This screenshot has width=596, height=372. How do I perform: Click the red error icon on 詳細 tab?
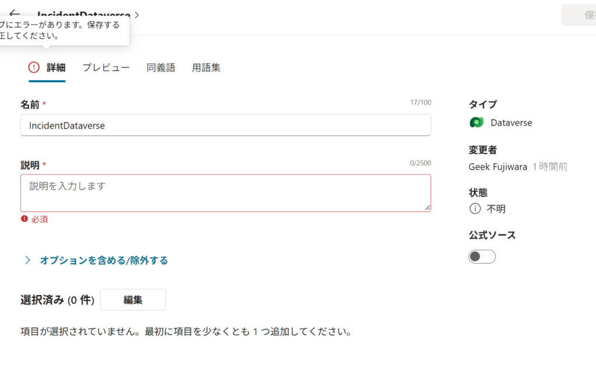click(x=35, y=68)
